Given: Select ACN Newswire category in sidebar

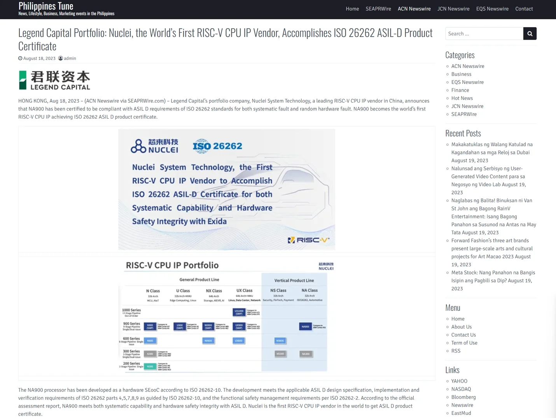Looking at the screenshot, I should tap(468, 66).
